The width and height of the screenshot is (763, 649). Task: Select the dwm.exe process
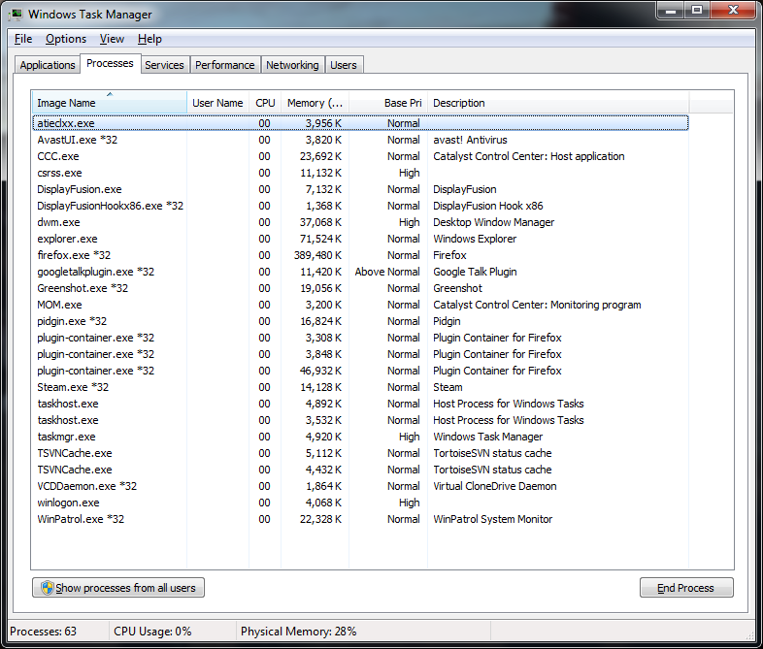click(360, 223)
